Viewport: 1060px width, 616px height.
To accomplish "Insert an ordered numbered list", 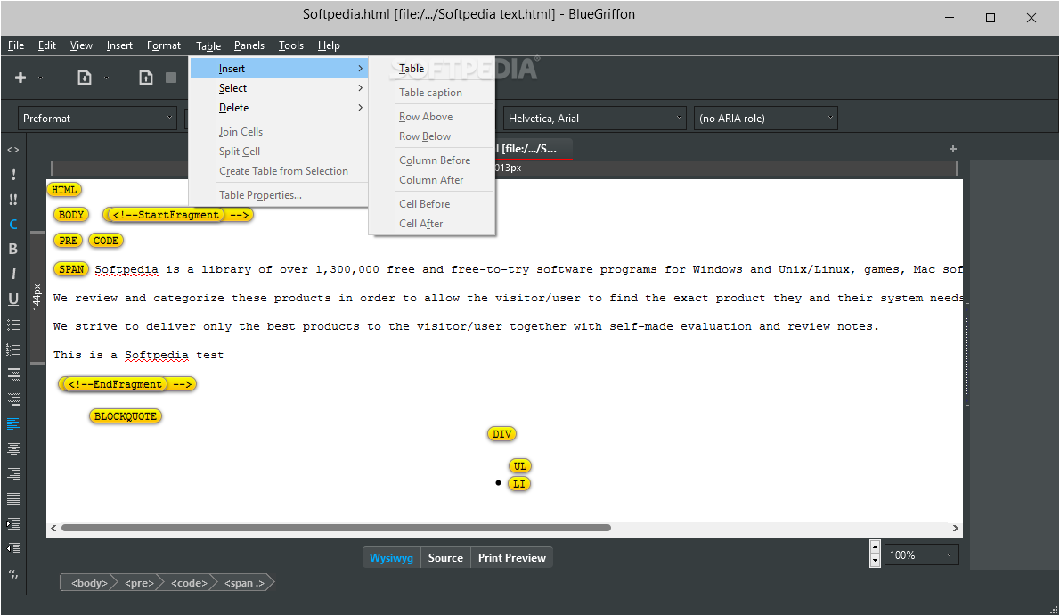I will point(12,349).
